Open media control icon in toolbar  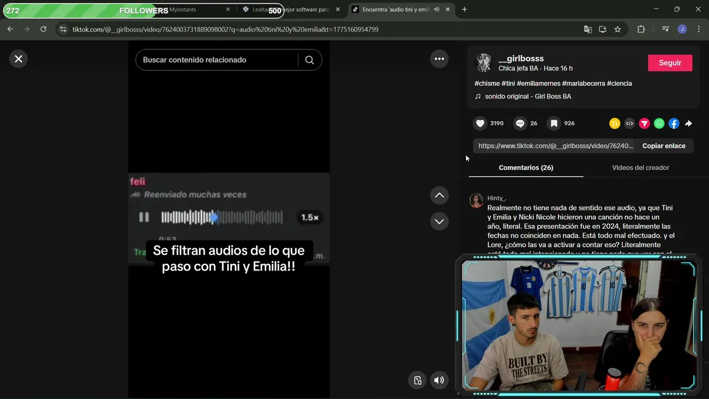point(665,29)
